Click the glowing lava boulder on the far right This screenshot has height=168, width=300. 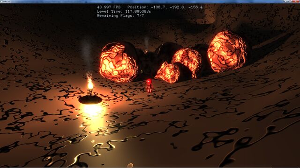tap(227, 51)
